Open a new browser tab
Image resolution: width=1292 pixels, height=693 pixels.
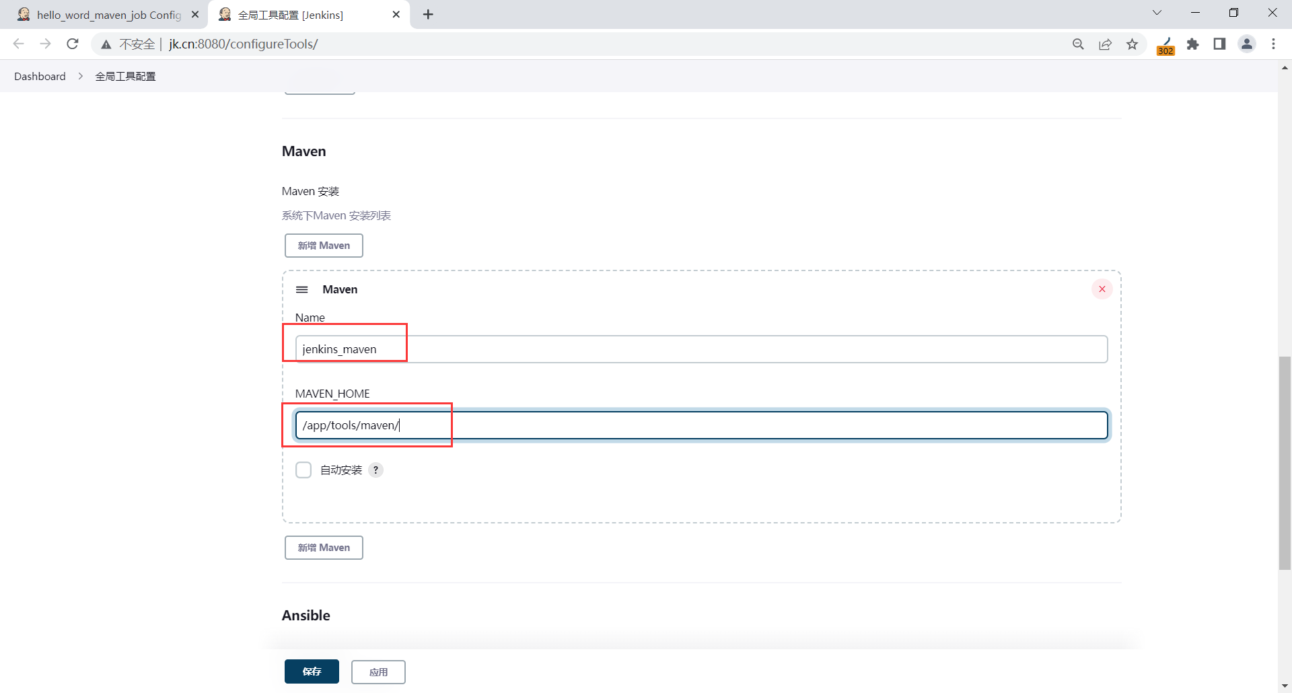[x=428, y=14]
